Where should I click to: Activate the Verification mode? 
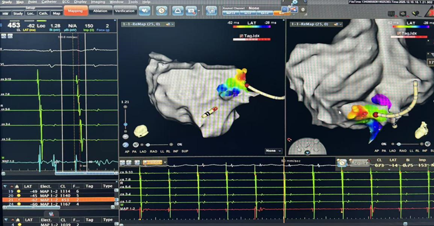(124, 10)
